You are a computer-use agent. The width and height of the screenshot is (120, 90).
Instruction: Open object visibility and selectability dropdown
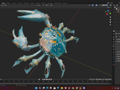tap(90, 5)
